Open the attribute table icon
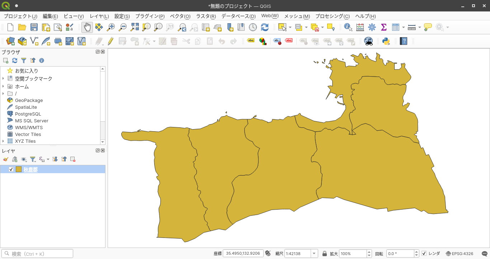This screenshot has width=490, height=259. pos(396,27)
